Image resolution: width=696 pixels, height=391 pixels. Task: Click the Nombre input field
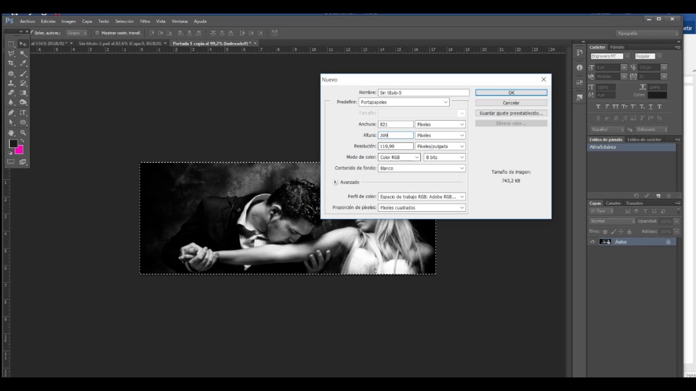coord(424,93)
